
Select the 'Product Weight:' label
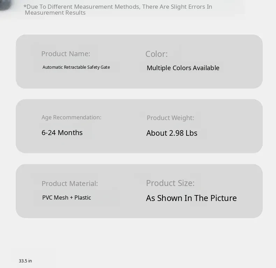[x=170, y=118]
